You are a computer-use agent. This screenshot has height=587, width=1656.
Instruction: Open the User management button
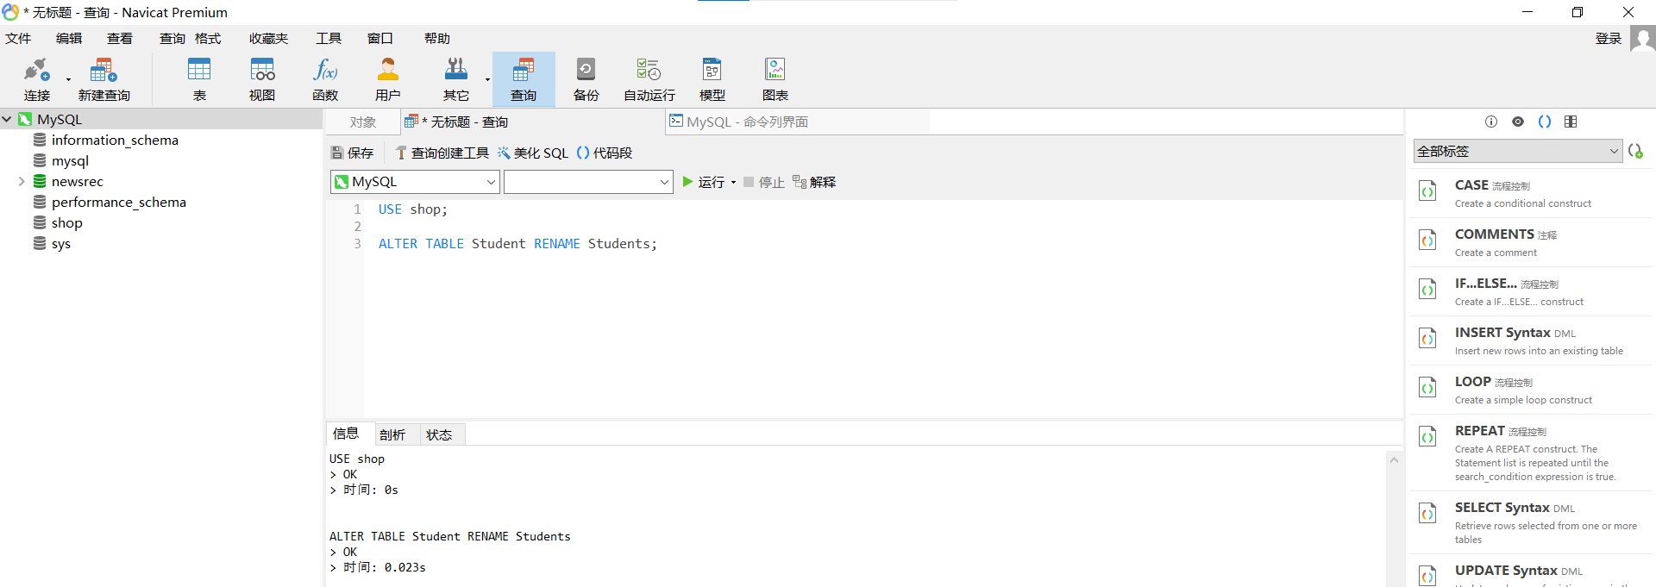(x=388, y=79)
